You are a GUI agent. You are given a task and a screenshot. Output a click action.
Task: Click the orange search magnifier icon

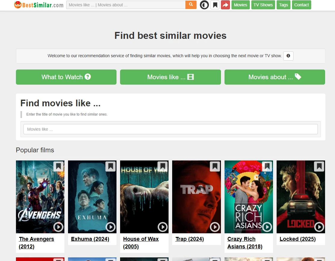coord(191,5)
